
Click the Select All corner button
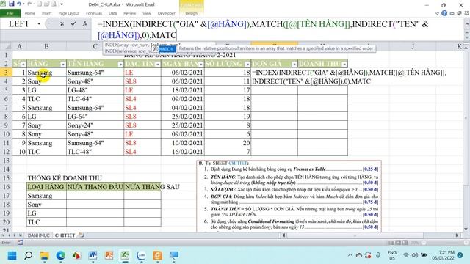point(6,46)
